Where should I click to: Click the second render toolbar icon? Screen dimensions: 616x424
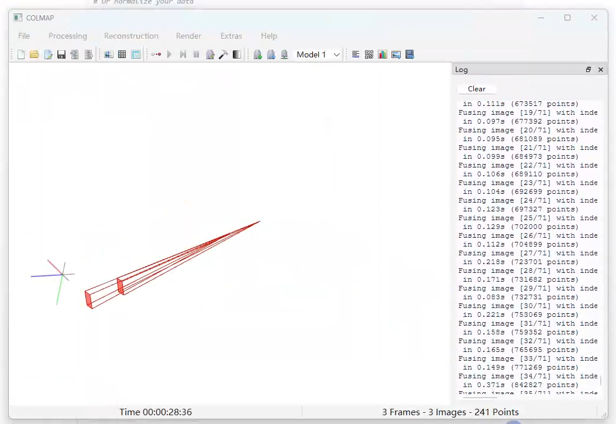click(271, 54)
